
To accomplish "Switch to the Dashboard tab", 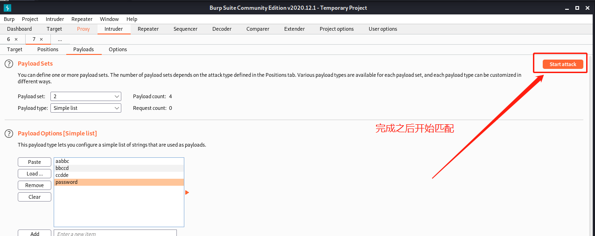I will click(20, 29).
